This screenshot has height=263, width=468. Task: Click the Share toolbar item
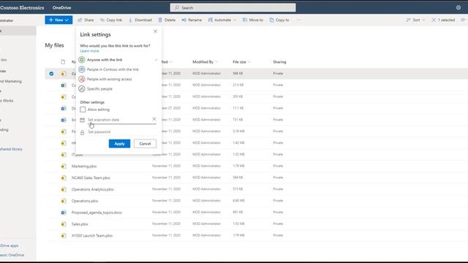click(86, 20)
